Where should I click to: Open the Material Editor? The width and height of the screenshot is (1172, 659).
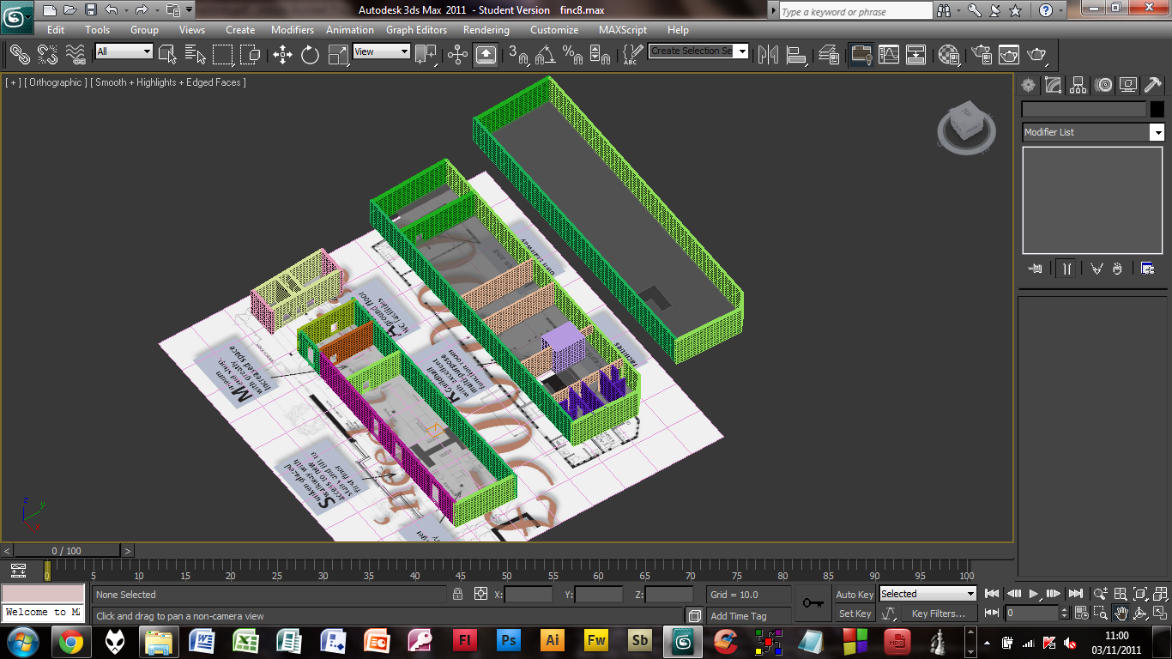[948, 55]
